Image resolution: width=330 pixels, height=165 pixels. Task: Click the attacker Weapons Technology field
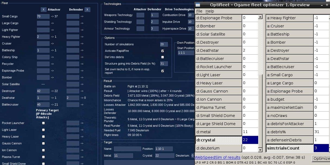(x=140, y=15)
